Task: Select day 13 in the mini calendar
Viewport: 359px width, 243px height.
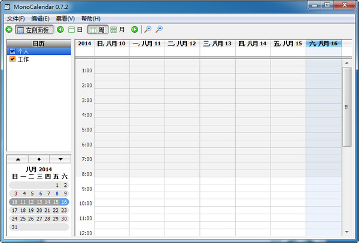Action: pos(39,202)
